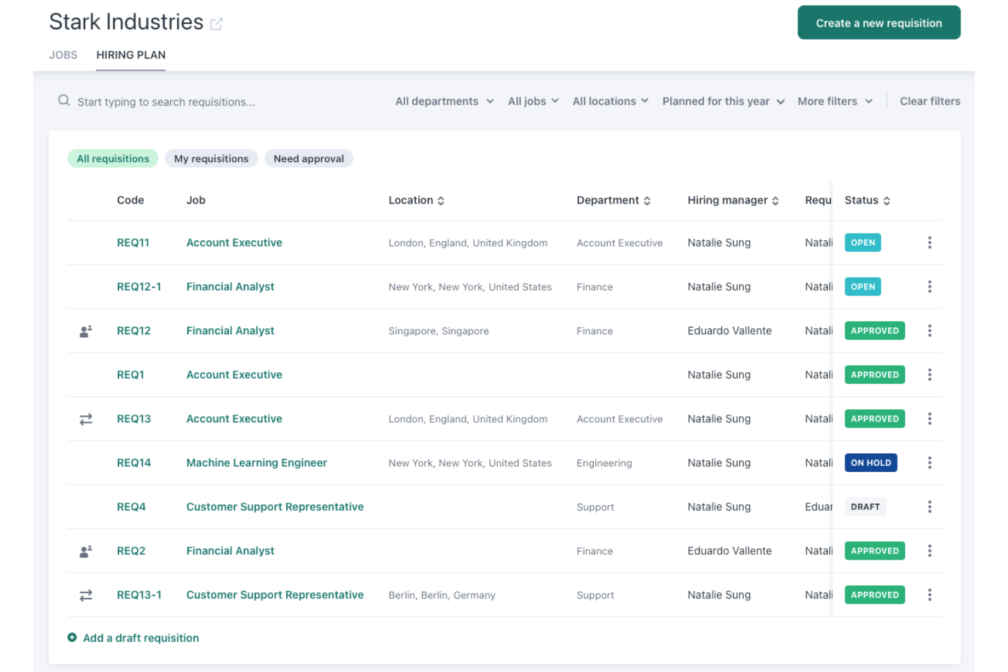Open Stark Industries external link icon
Screen dimensions: 1008x672
(217, 24)
